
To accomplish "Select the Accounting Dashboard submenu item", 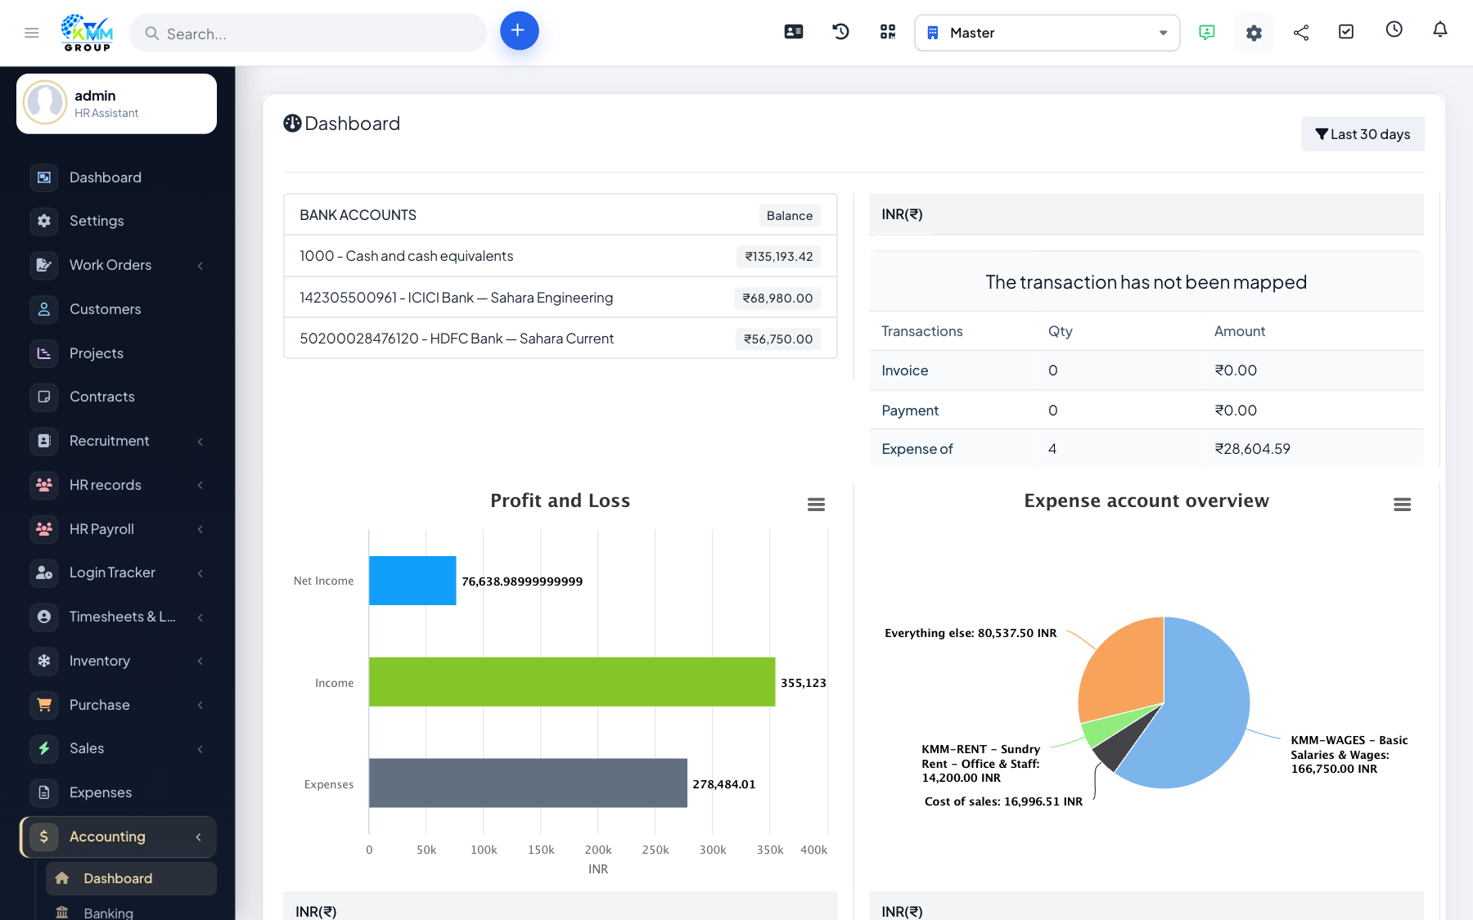I will 131,878.
